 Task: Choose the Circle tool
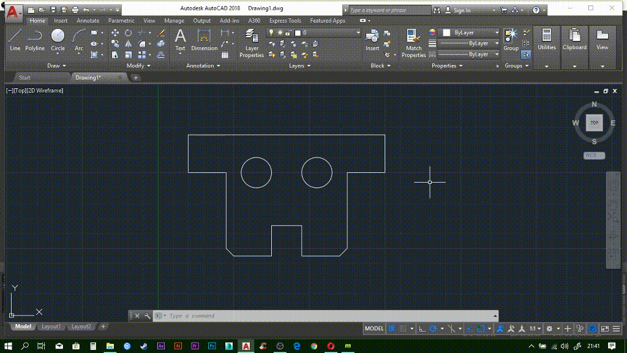click(x=58, y=40)
